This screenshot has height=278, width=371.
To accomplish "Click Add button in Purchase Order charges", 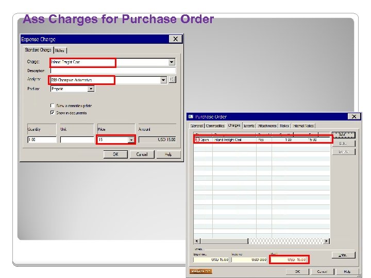I will click(x=344, y=135).
